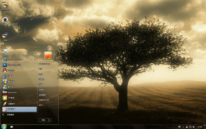
Task: Open shutdown options arrow beside 关机
Action: pos(50,120)
